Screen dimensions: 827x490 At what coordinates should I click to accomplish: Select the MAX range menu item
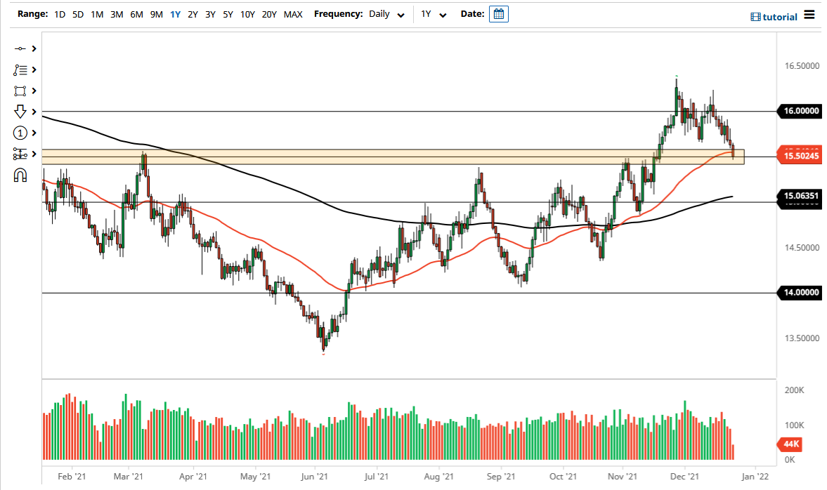tap(293, 14)
